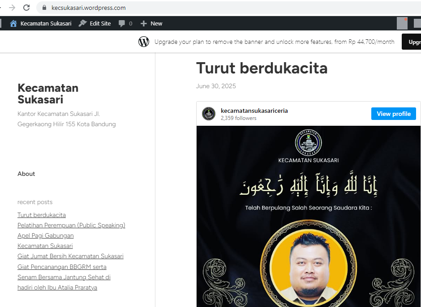Open the Kecamatan Sukasari site title
421x307 pixels.
[x=48, y=94]
